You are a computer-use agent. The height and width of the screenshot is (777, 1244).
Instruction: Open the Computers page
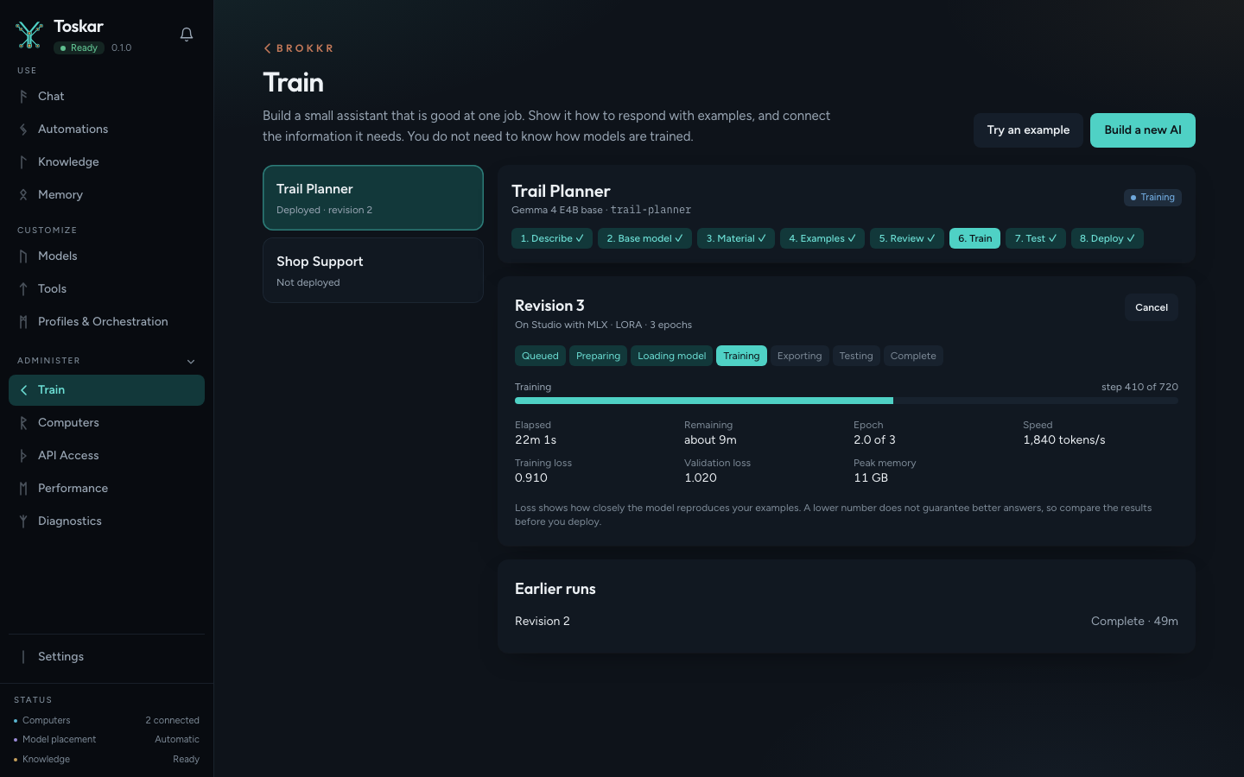click(106, 423)
